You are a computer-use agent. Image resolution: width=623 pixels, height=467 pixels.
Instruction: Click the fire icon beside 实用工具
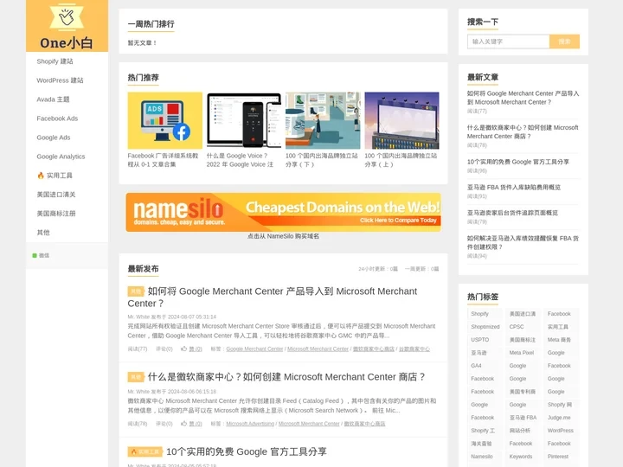pyautogui.click(x=41, y=176)
